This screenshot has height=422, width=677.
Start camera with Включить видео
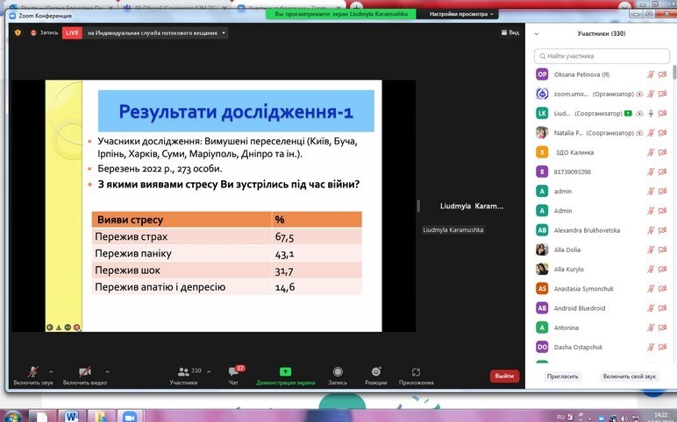click(84, 375)
